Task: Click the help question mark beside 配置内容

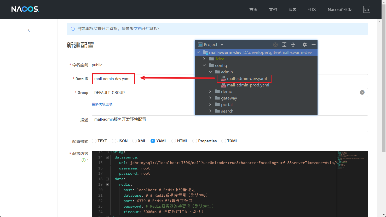Action: (x=84, y=160)
